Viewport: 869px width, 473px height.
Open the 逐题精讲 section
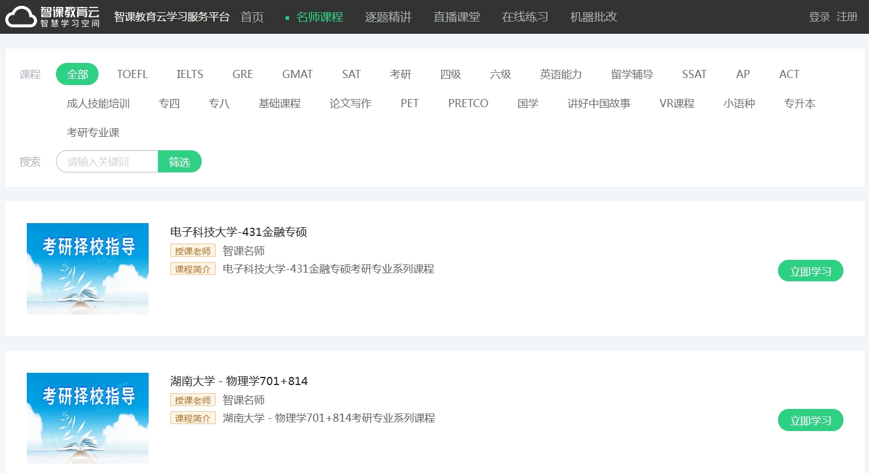(388, 17)
